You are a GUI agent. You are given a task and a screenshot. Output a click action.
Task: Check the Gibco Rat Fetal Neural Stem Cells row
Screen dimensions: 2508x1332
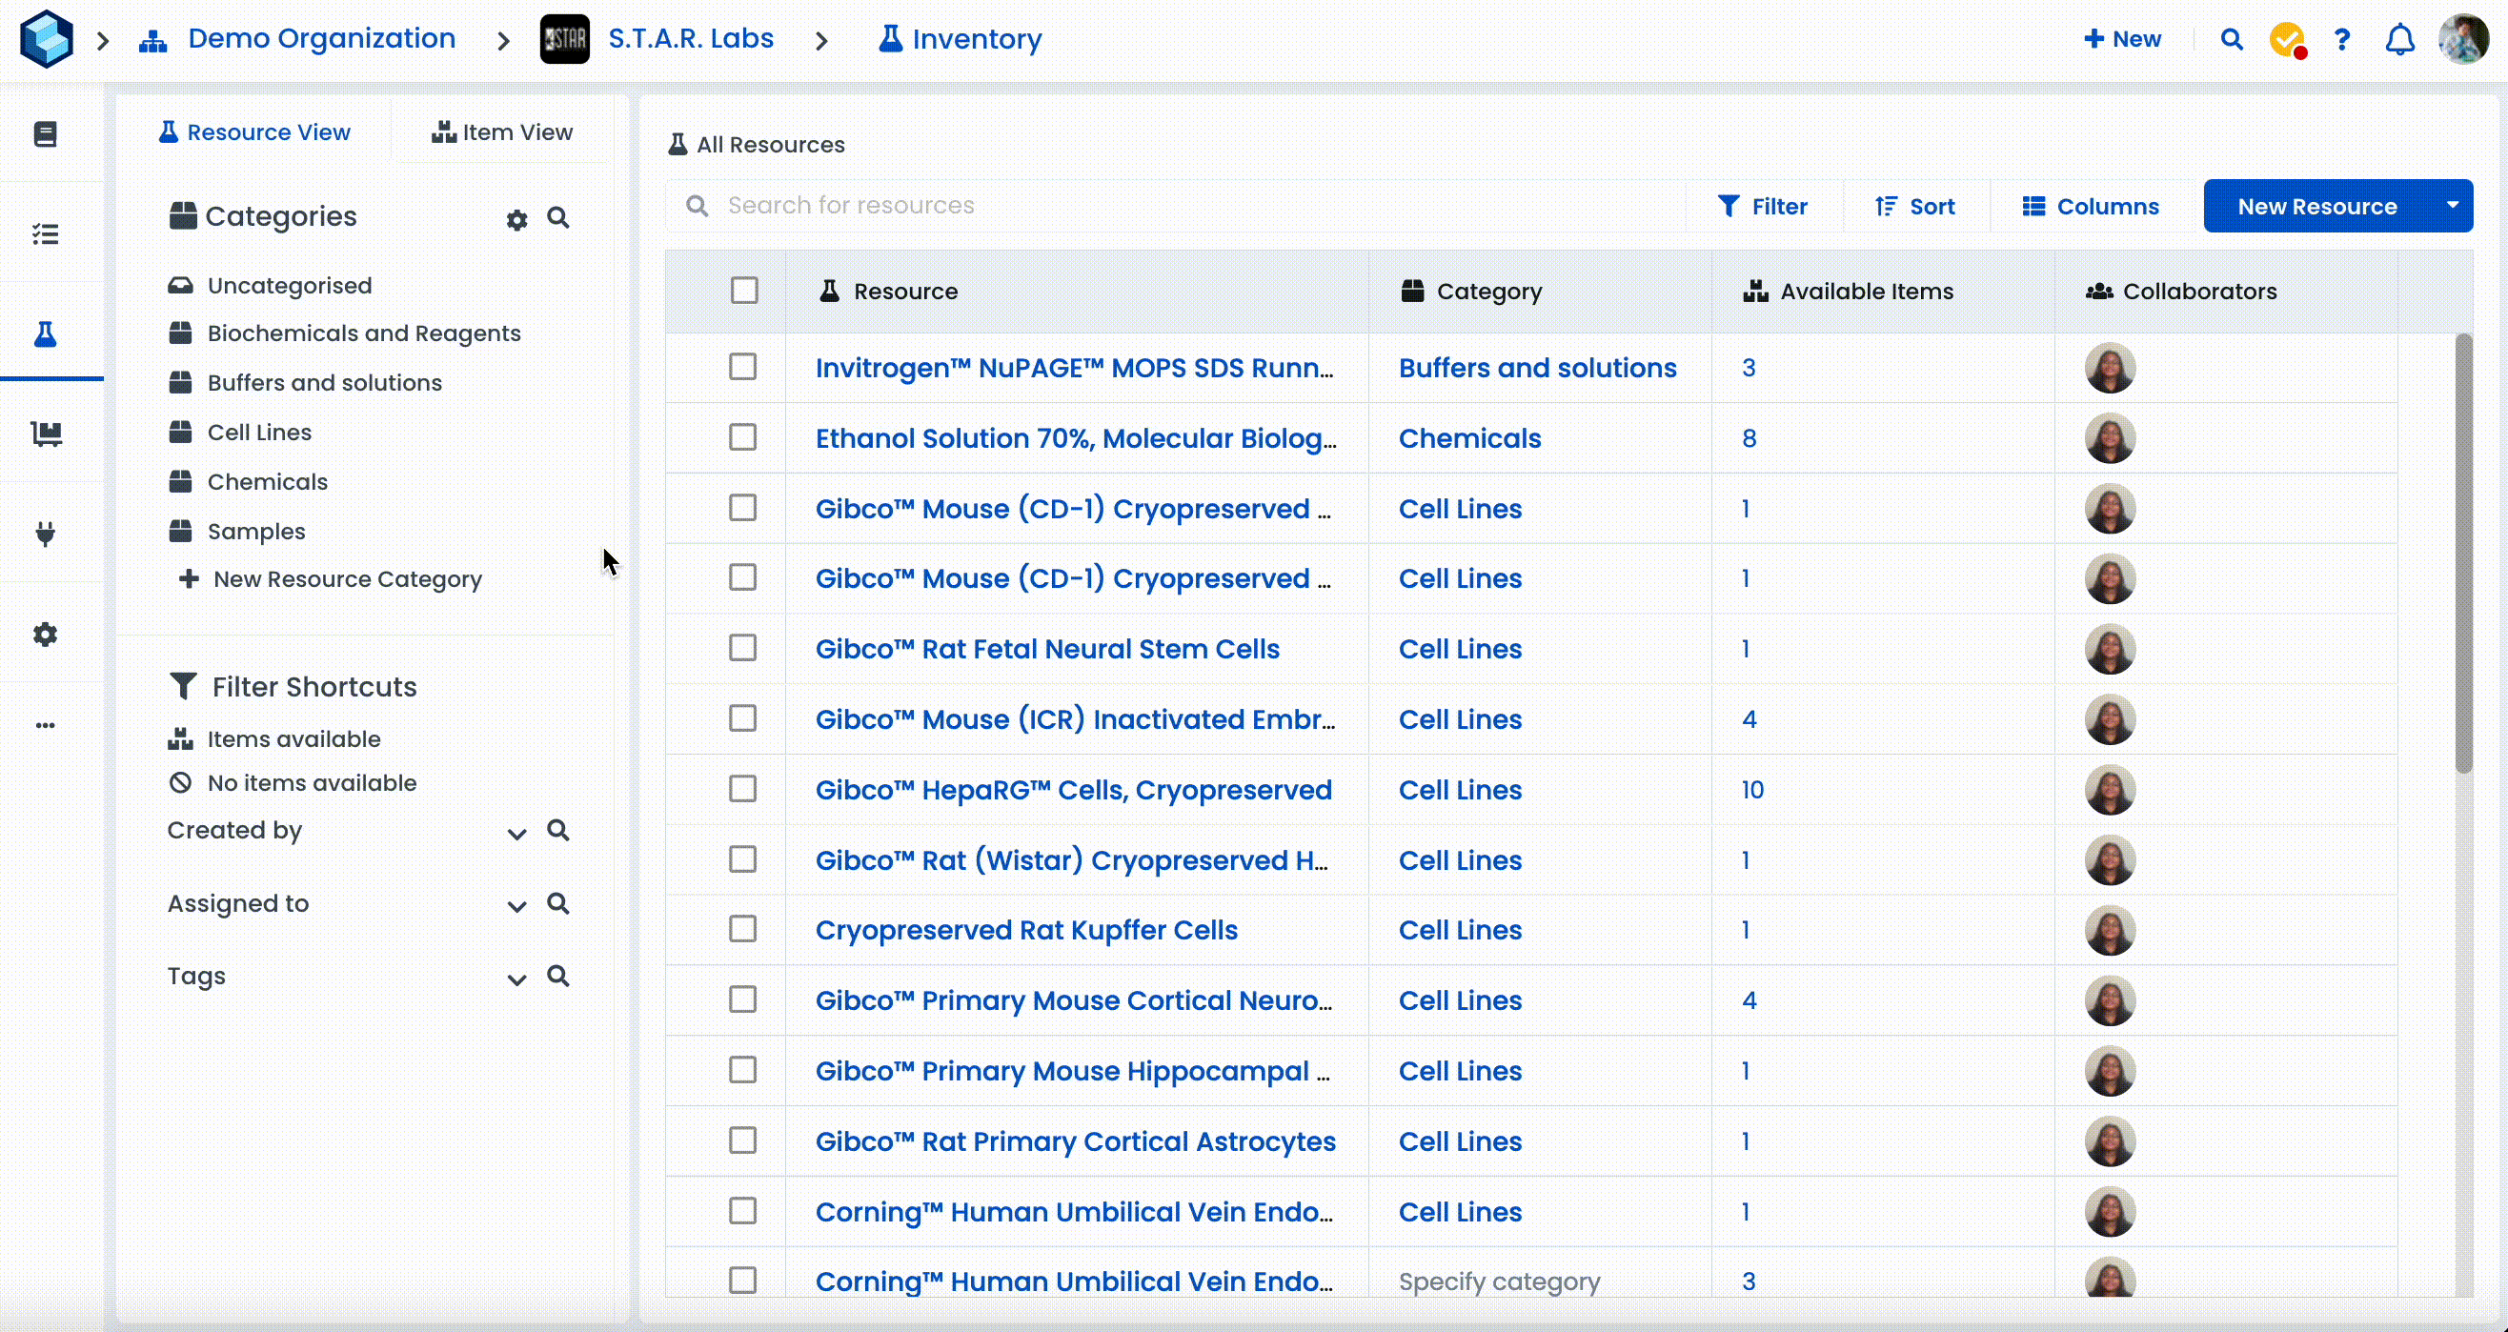(743, 649)
